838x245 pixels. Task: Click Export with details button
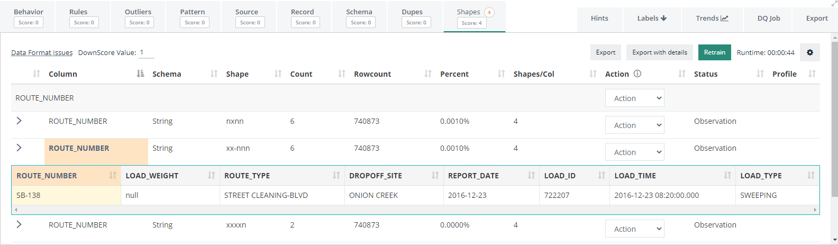(660, 52)
